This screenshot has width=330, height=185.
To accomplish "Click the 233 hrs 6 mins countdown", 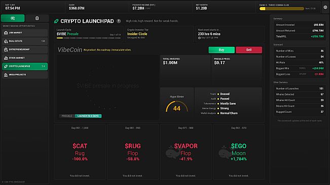I will (x=209, y=34).
